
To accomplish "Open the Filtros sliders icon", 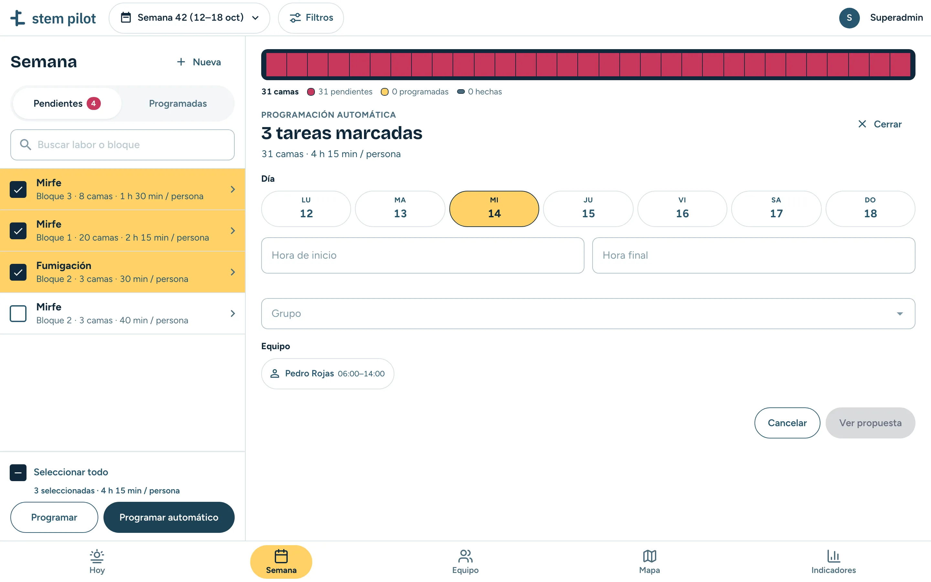I will coord(295,18).
